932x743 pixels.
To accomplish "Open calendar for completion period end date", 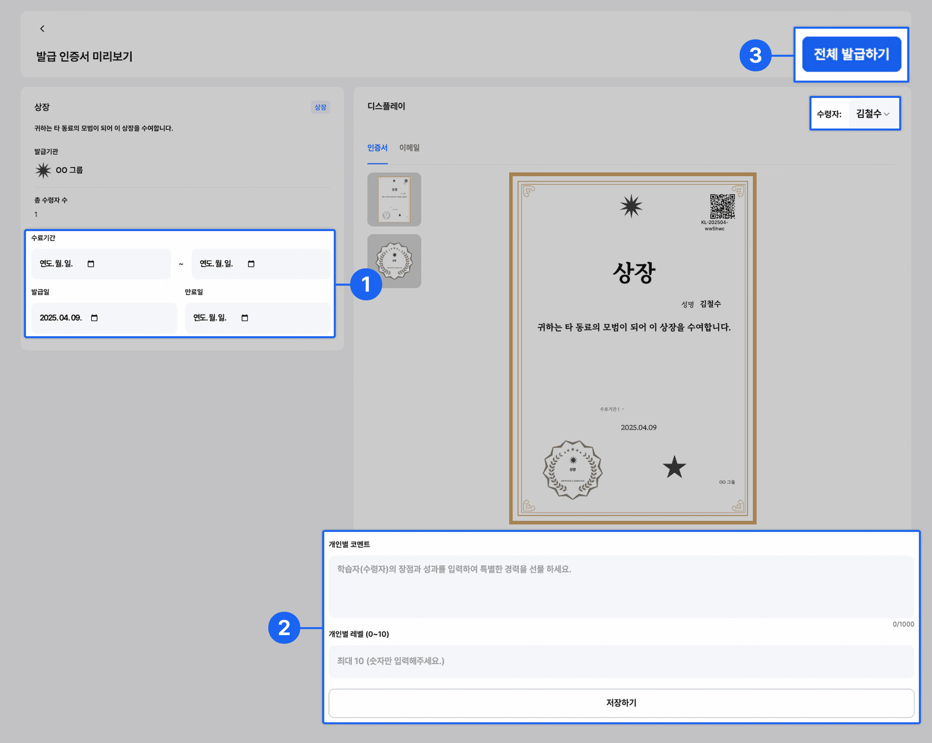I will point(251,264).
